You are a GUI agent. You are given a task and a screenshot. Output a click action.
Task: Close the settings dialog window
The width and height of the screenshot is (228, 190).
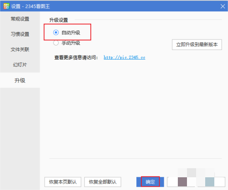(x=223, y=6)
